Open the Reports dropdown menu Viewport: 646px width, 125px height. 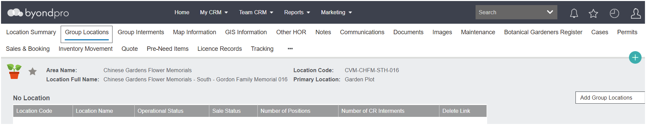pos(297,12)
